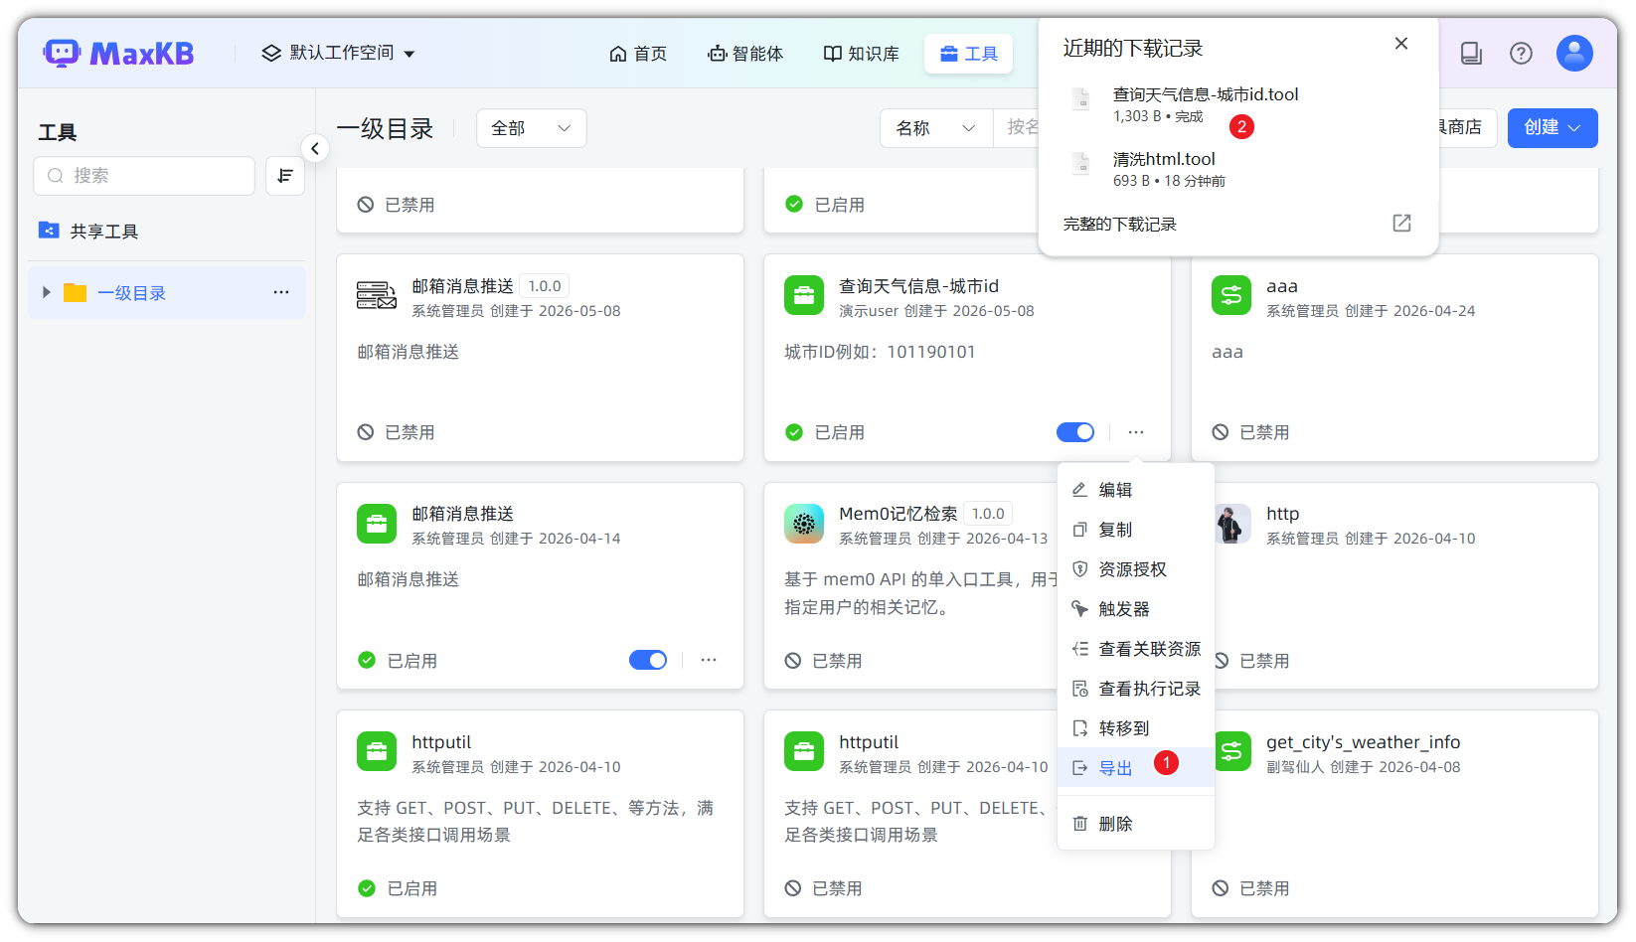Screen dimensions: 1636x942
Task: Expand the 一级目录 tree arrow
Action: point(46,292)
